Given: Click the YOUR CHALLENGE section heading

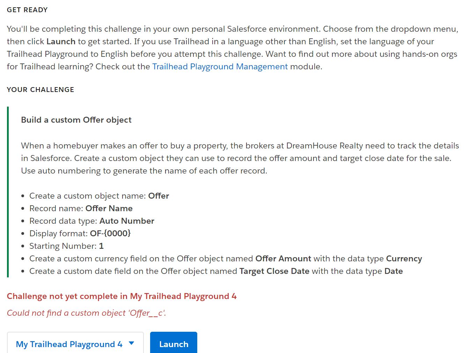Looking at the screenshot, I should (40, 90).
